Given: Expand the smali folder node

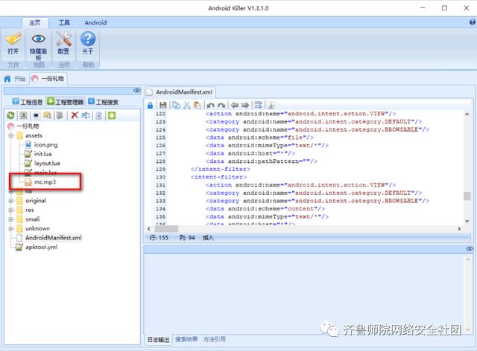Looking at the screenshot, I should click(11, 219).
